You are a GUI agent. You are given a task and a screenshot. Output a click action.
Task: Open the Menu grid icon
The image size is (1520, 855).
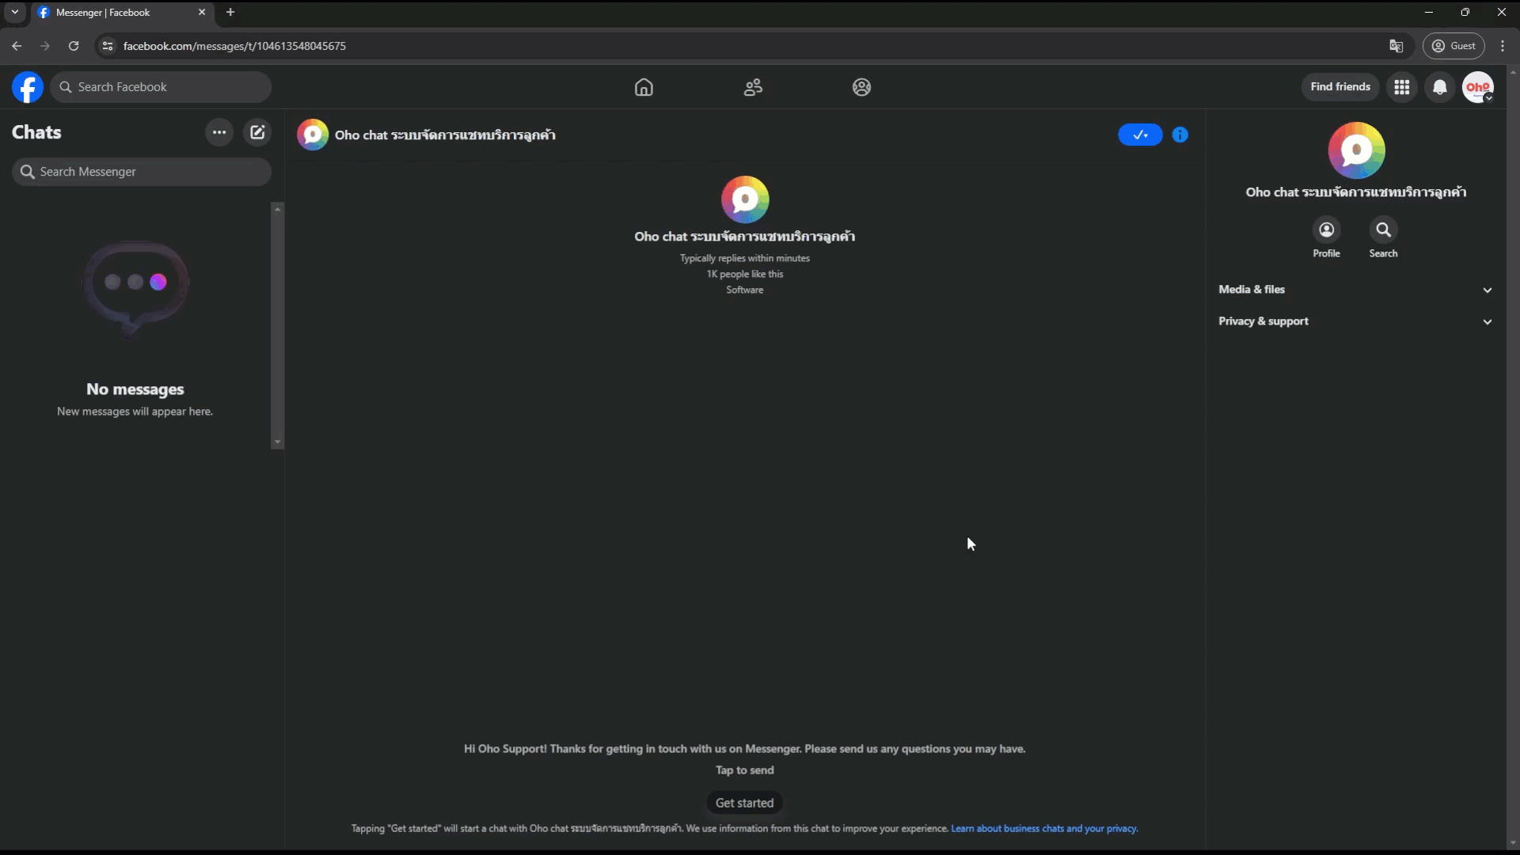tap(1402, 87)
